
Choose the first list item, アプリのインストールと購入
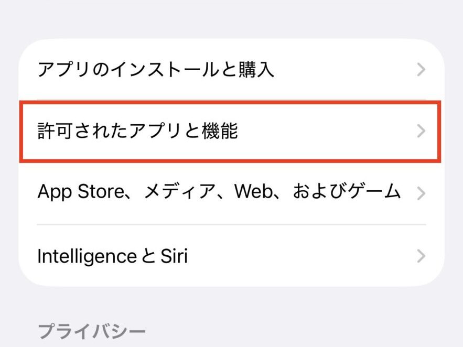[x=231, y=70]
